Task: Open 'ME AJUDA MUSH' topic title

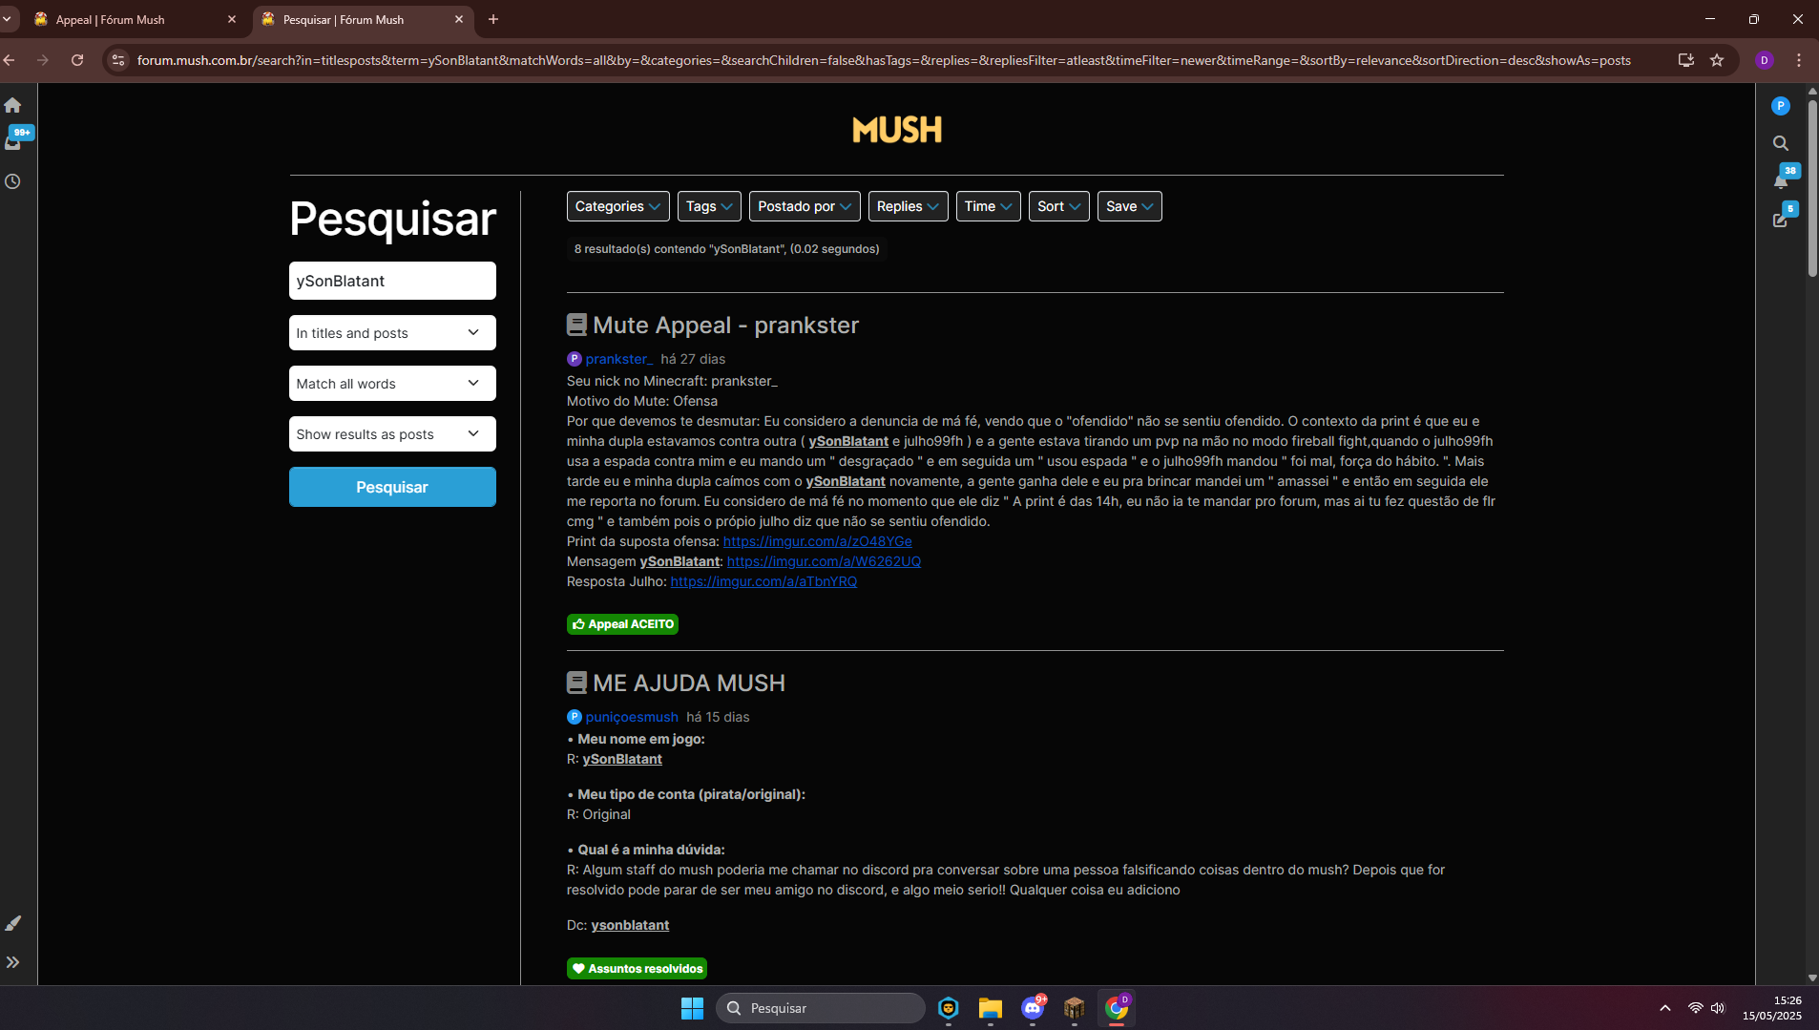Action: (689, 683)
